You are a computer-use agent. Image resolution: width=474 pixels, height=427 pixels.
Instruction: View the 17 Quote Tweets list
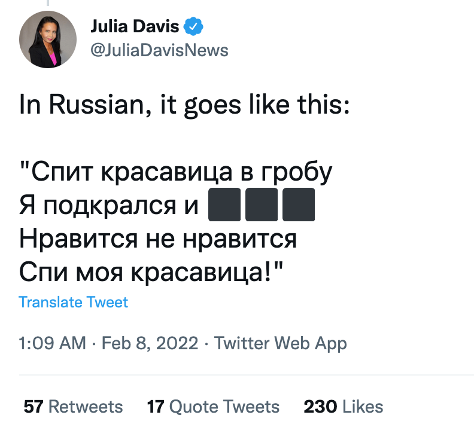click(x=213, y=407)
